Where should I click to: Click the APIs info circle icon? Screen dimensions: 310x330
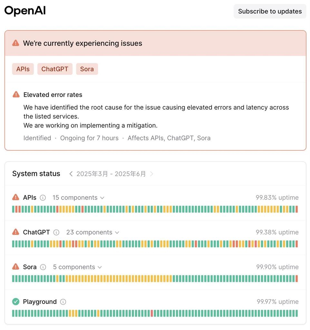click(43, 198)
